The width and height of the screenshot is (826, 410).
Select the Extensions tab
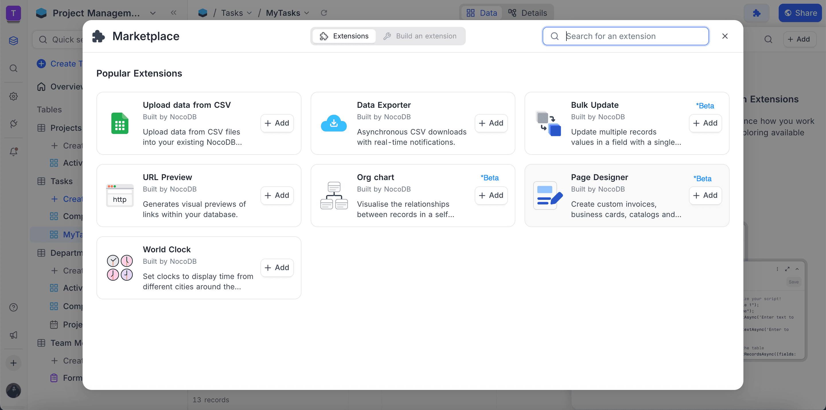[344, 36]
